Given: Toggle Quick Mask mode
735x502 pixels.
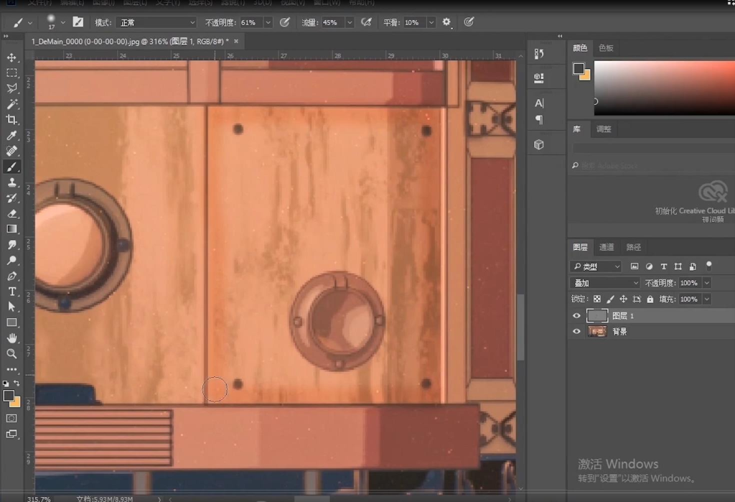Looking at the screenshot, I should [11, 418].
